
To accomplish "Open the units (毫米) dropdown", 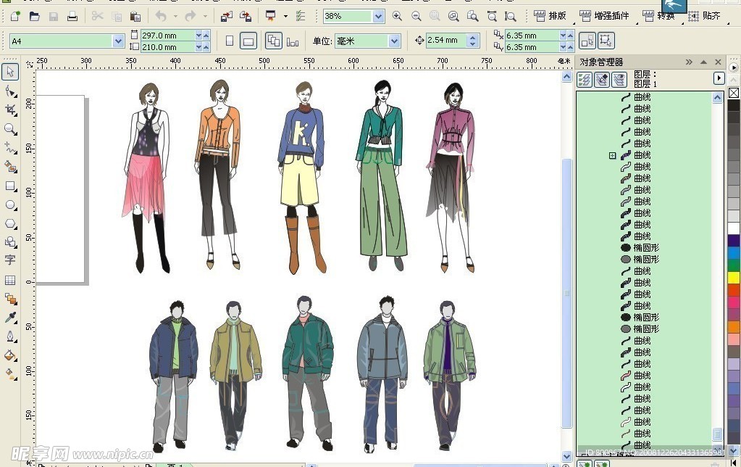I will (395, 41).
